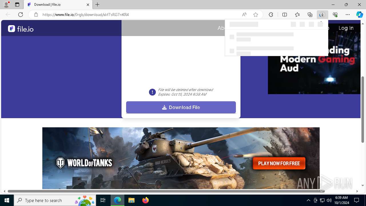Click the scroll right arrow

pos(357,191)
